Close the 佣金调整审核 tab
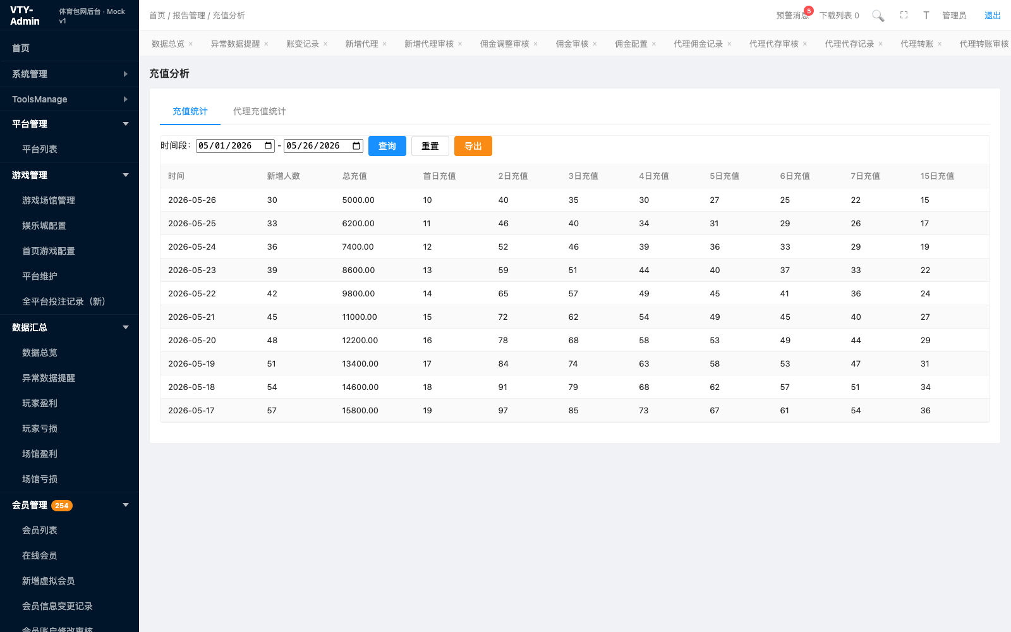Image resolution: width=1011 pixels, height=632 pixels. [x=535, y=44]
